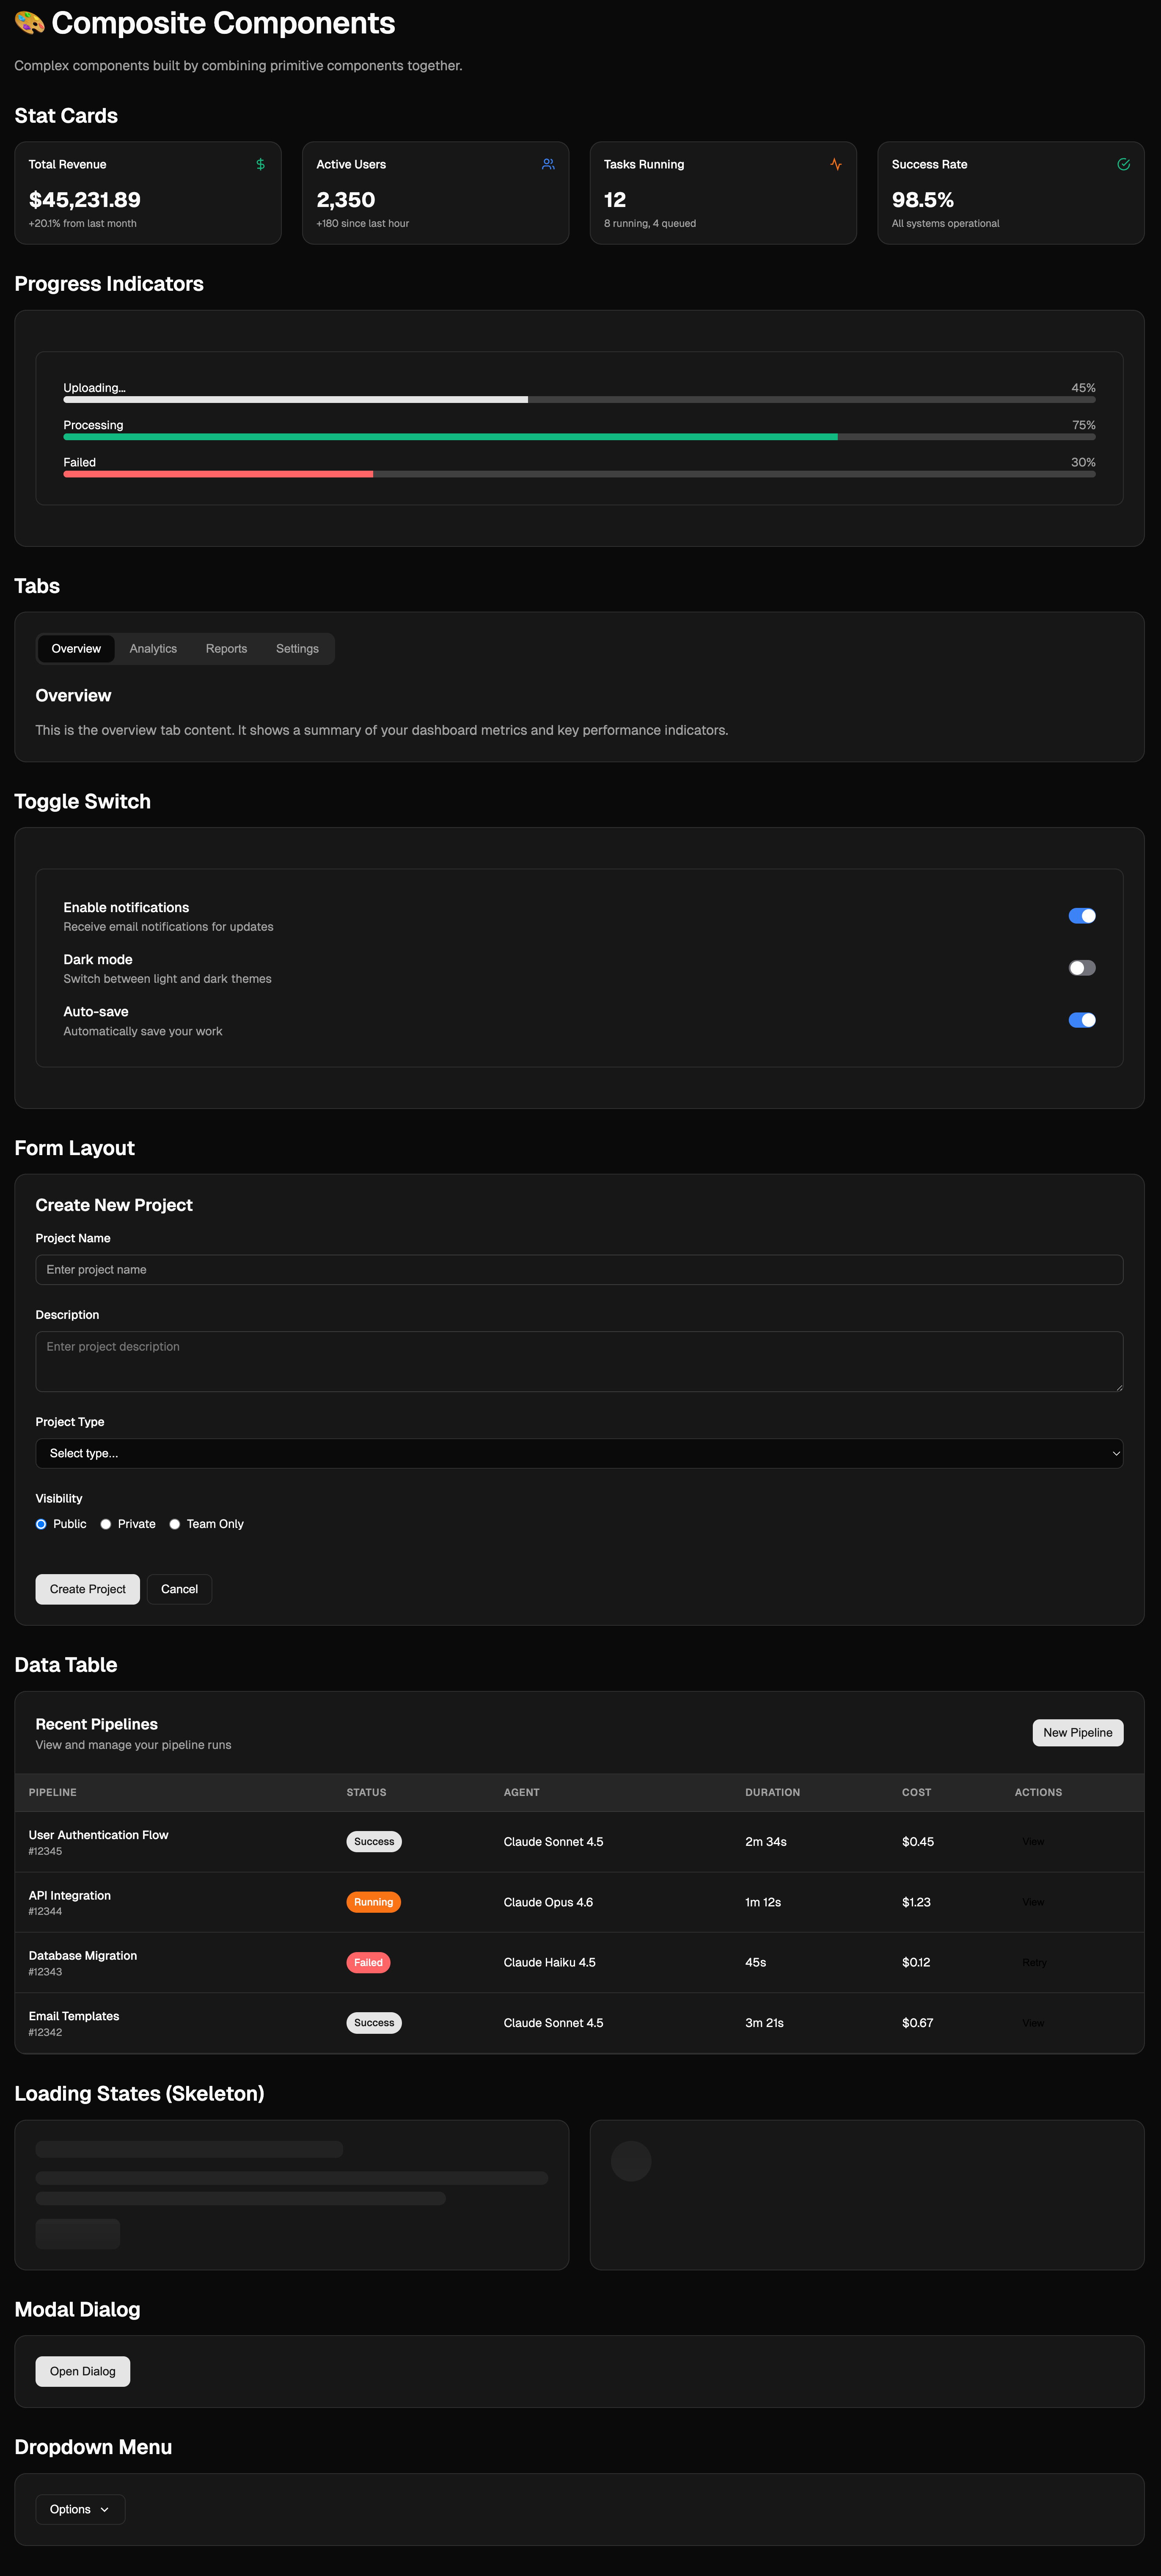Click the check circle icon on Success Rate

1123,164
